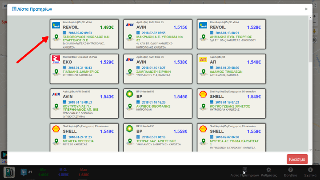Click the map pin on the BP 1.545€ card
The height and width of the screenshot is (180, 320).
click(130, 107)
